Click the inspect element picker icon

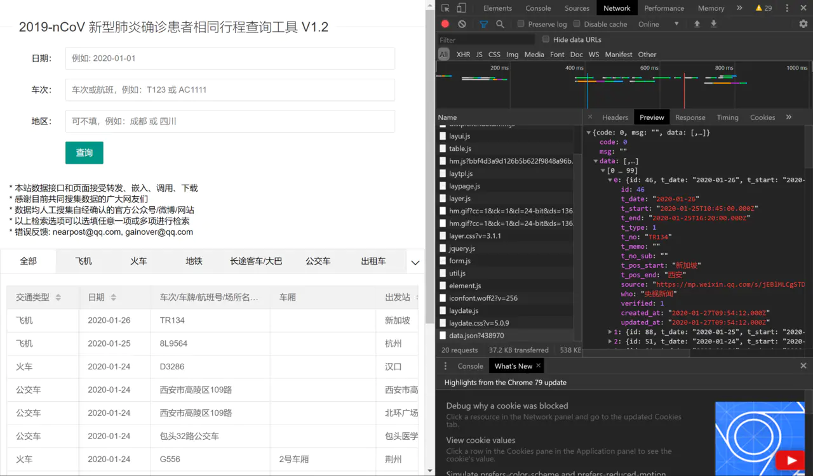[x=445, y=8]
